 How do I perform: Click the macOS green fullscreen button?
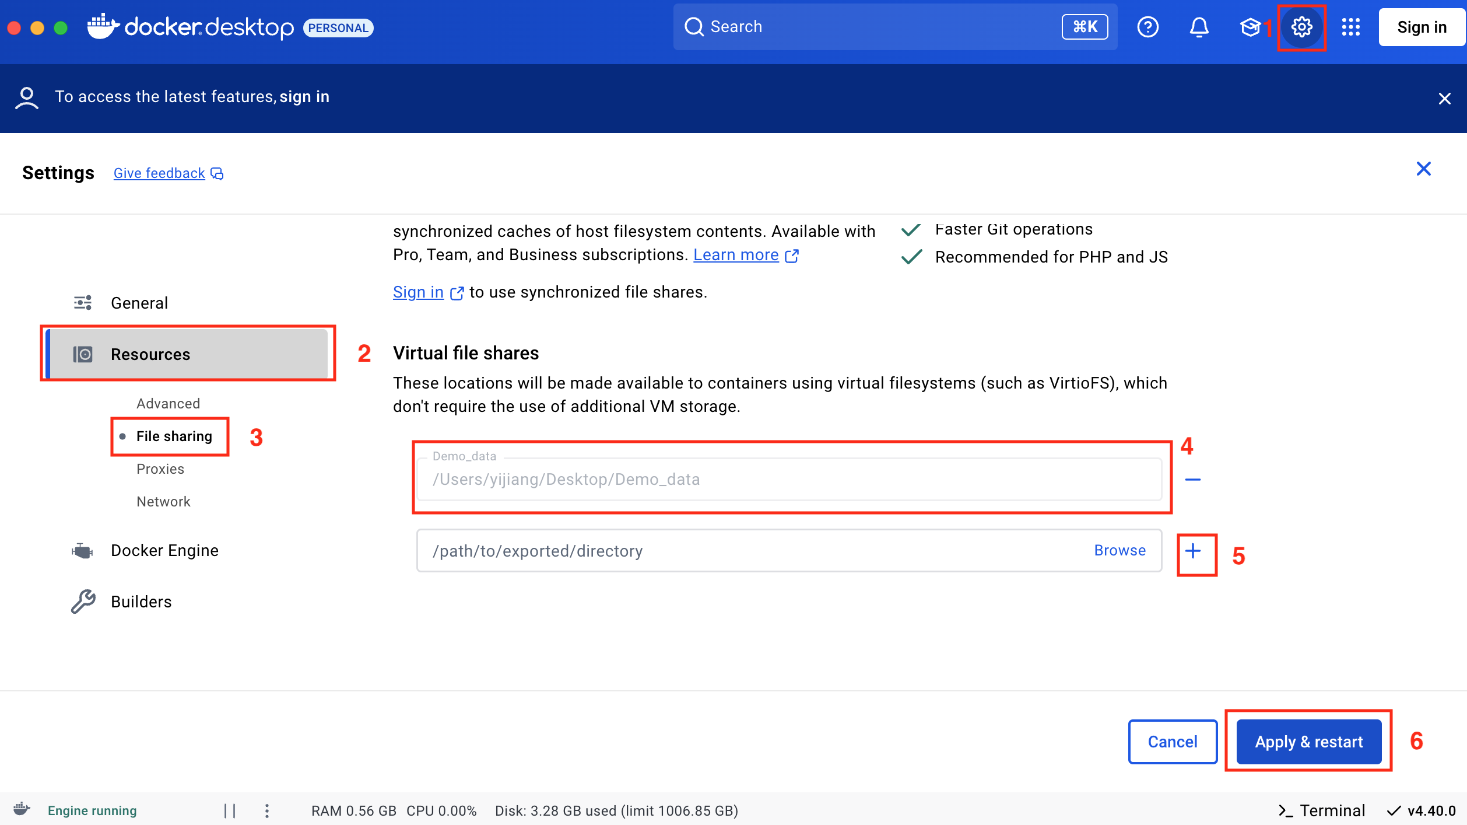point(60,27)
